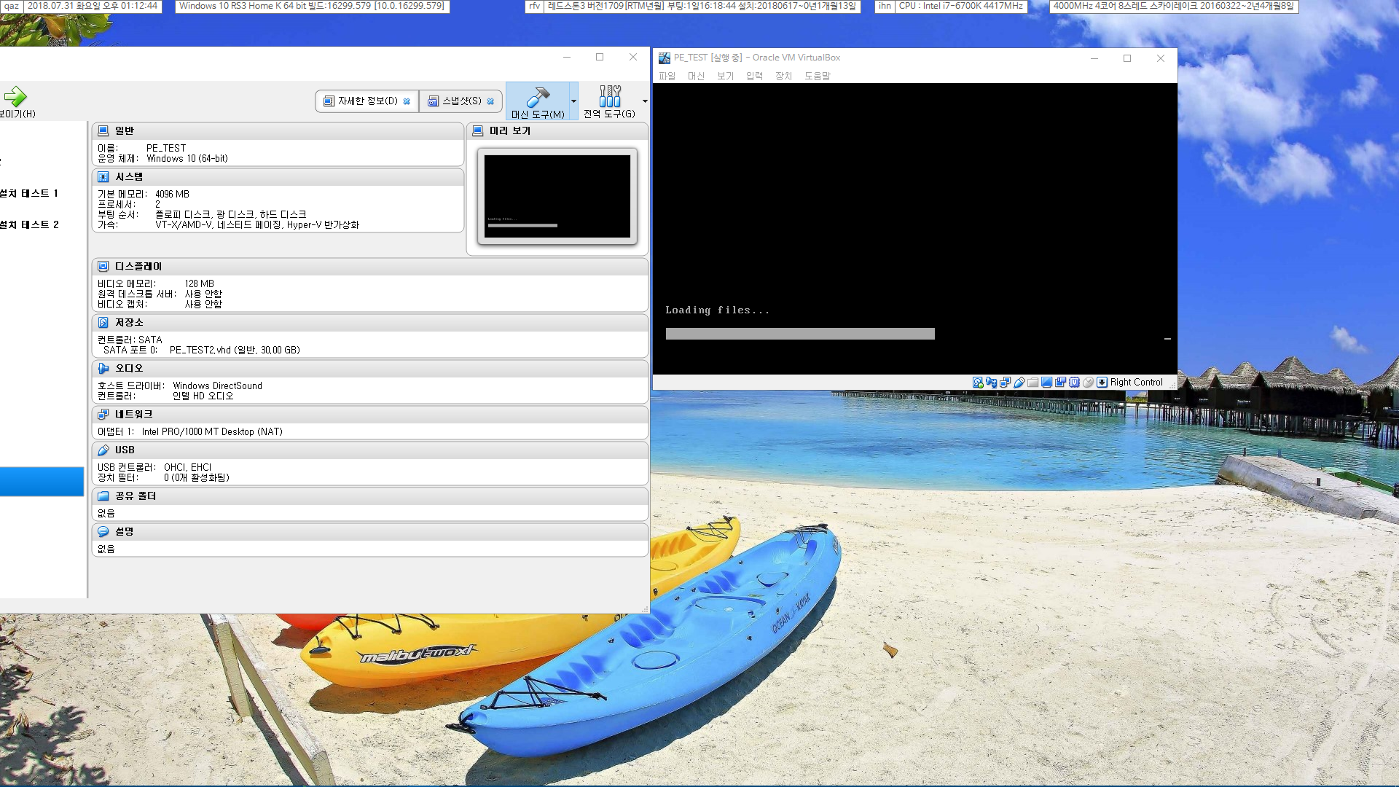Viewport: 1399px width, 787px height.
Task: Open 파일 menu in PE_TEST VM window
Action: pyautogui.click(x=667, y=76)
